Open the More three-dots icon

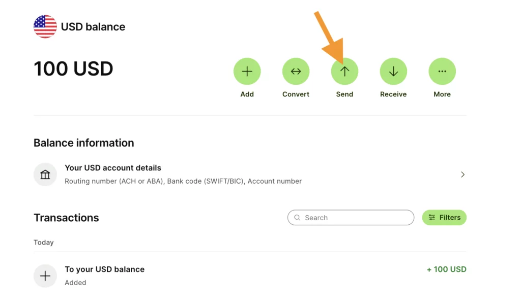pos(442,72)
